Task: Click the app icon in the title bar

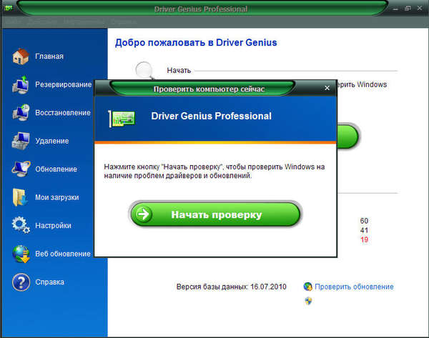Action: (x=8, y=8)
